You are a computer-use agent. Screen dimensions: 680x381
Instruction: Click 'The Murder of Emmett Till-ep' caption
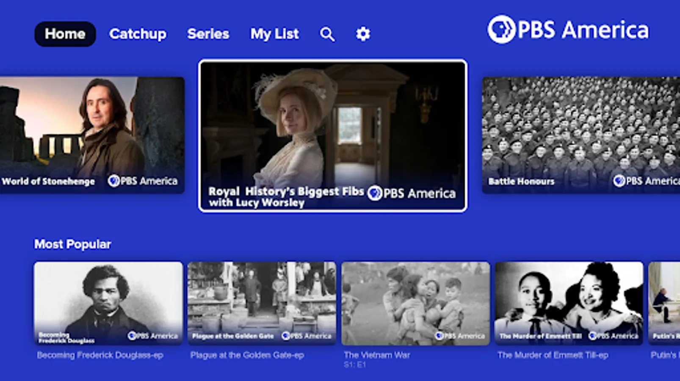click(553, 355)
